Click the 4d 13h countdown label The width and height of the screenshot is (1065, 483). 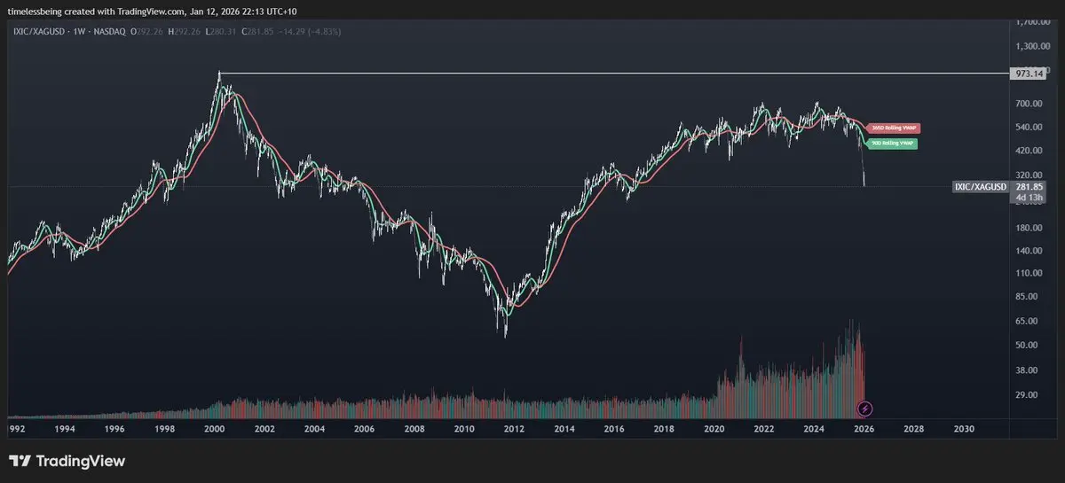pyautogui.click(x=1029, y=199)
